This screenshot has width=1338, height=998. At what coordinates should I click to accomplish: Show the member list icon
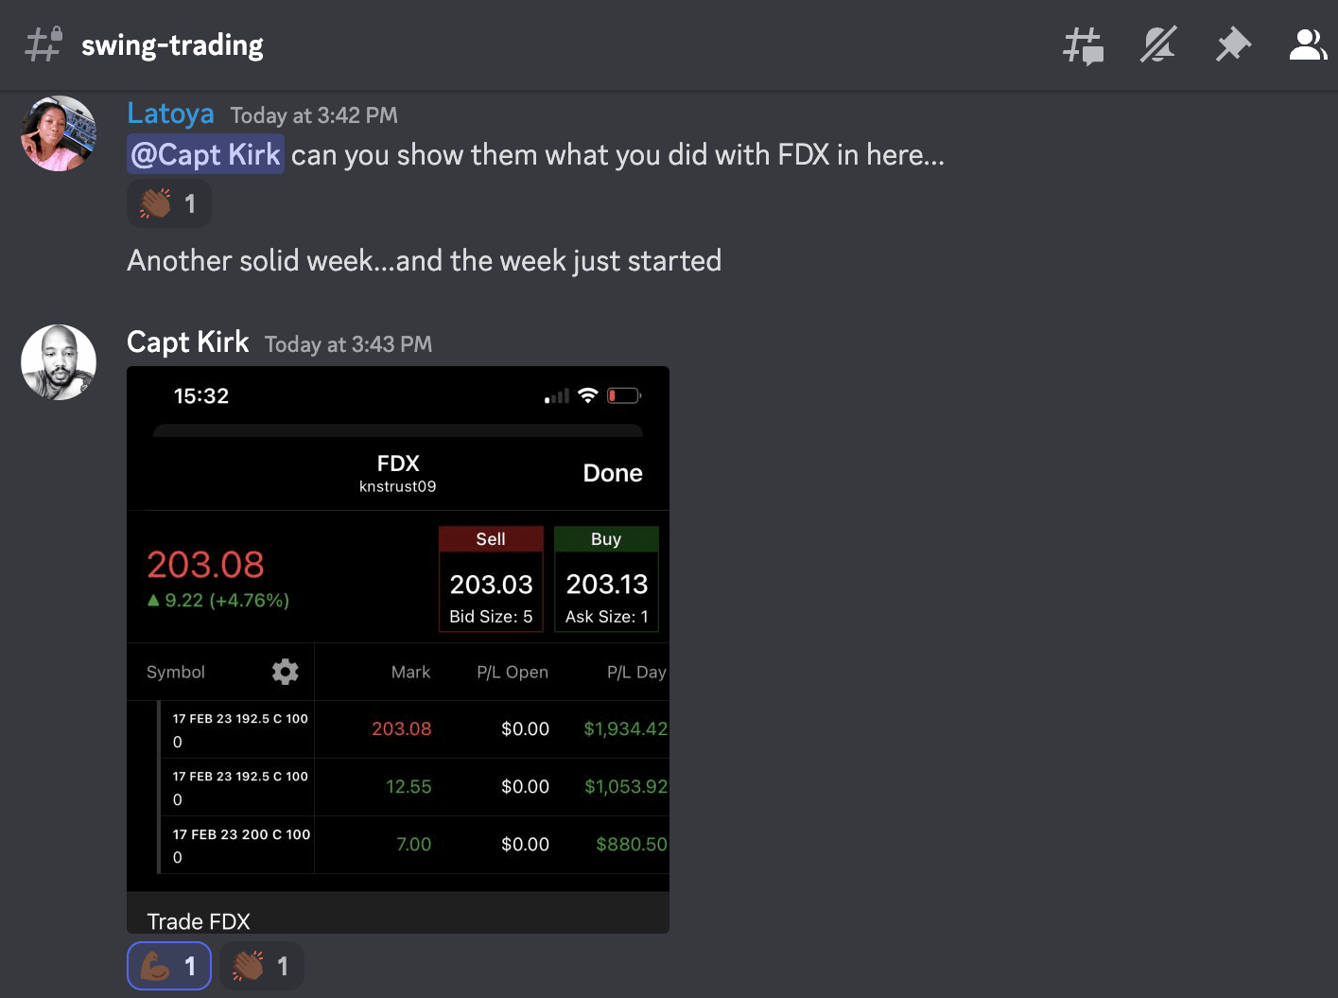coord(1308,44)
